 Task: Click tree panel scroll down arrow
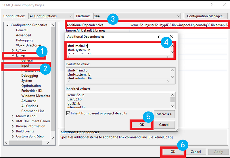[x=53, y=138]
